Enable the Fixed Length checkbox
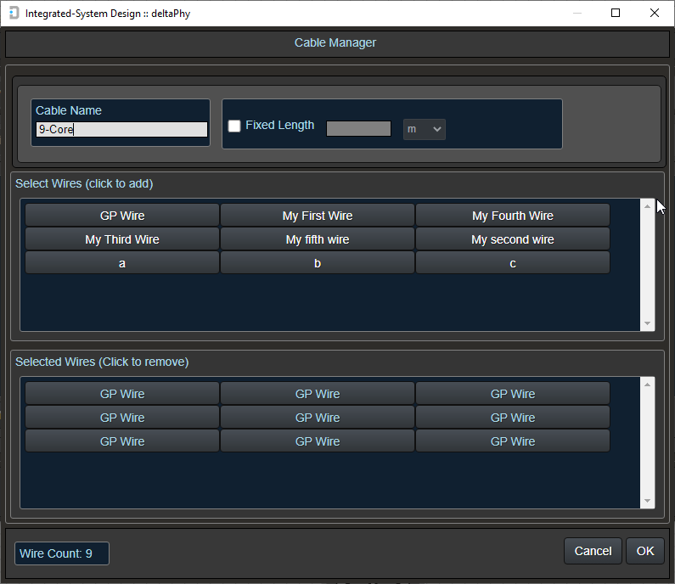This screenshot has width=675, height=584. click(234, 126)
